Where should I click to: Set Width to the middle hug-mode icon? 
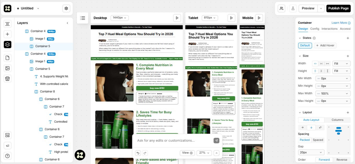click(x=321, y=64)
